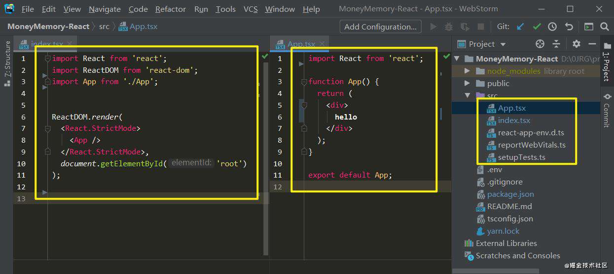
Task: Open Git Show History clock icon
Action: (x=552, y=27)
